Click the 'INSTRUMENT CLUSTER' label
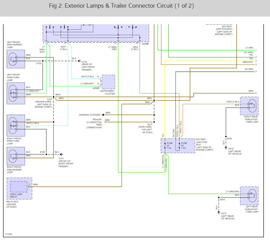The height and width of the screenshot is (242, 270). [108, 92]
